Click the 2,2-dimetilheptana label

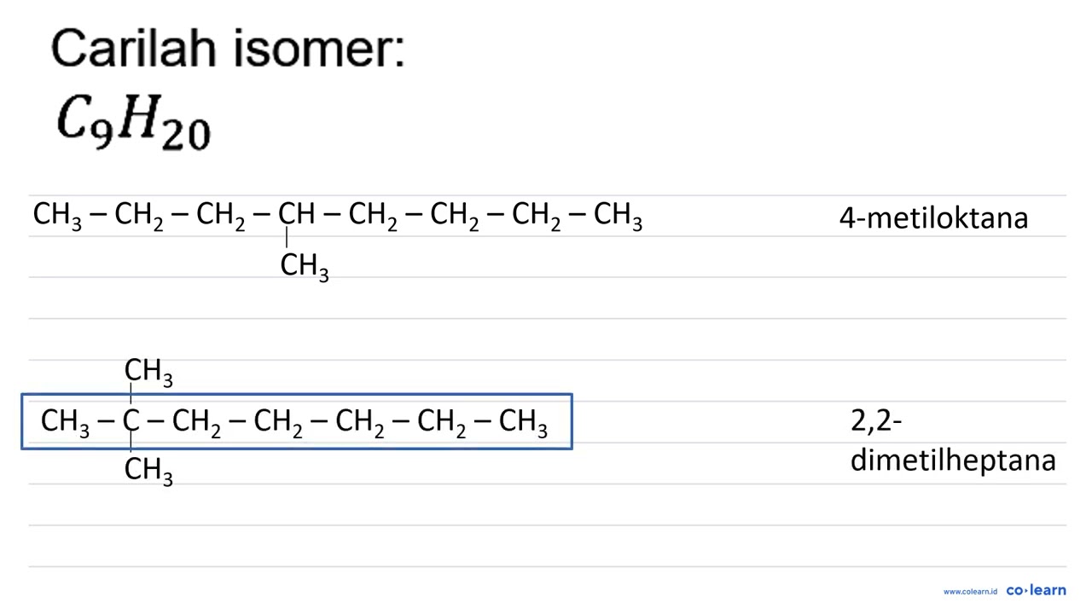[x=952, y=440]
